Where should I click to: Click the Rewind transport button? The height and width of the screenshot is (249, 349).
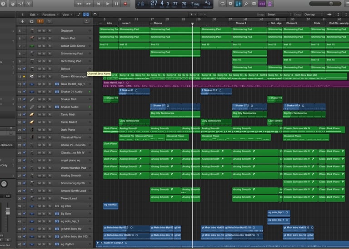[x=80, y=4]
